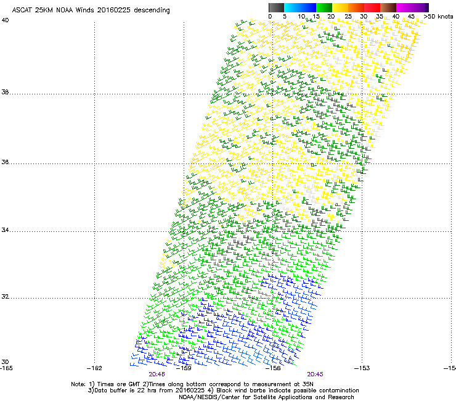Click the brown 35-40 knots color band

(388, 7)
